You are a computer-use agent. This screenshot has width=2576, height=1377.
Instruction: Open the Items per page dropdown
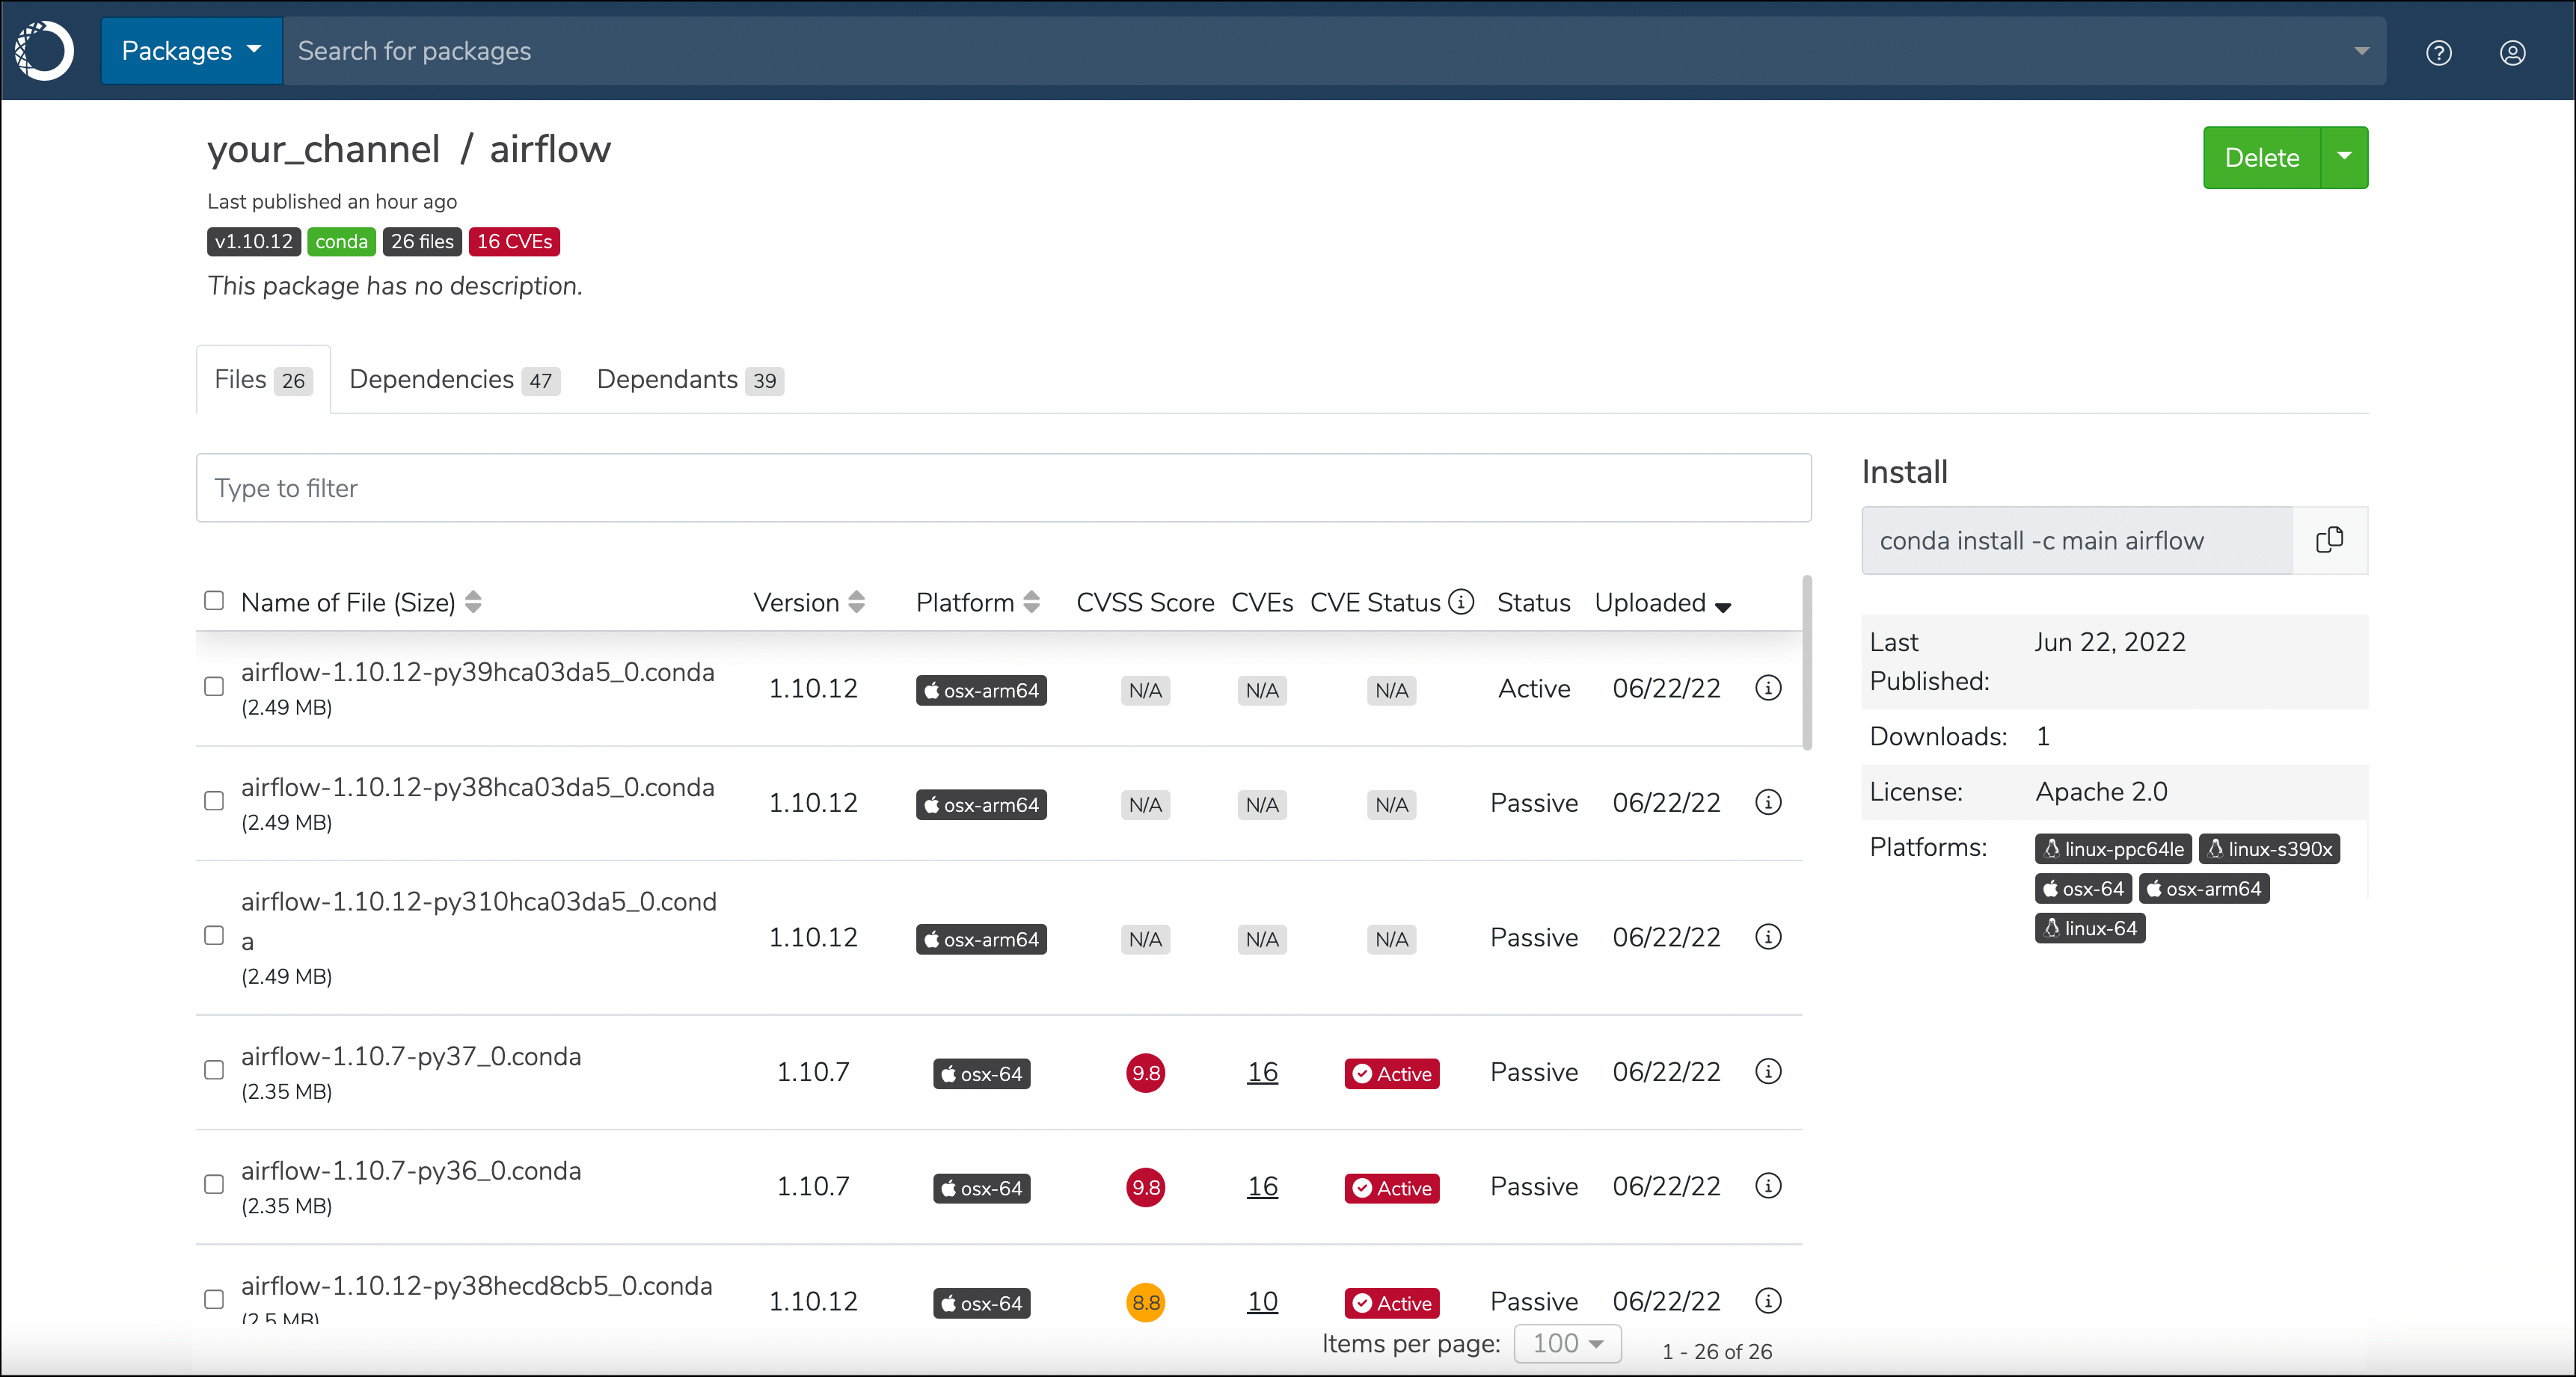pyautogui.click(x=1567, y=1343)
